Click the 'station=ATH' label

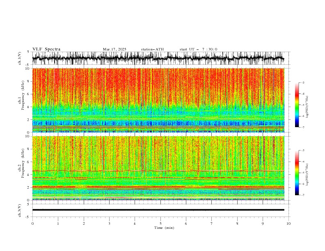[152, 49]
